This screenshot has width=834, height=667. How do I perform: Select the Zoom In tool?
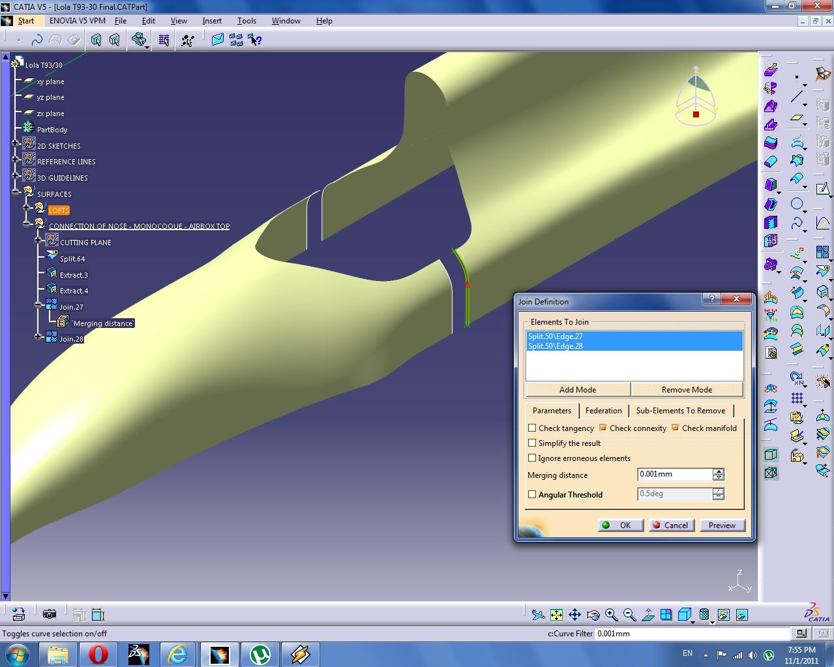tap(611, 614)
